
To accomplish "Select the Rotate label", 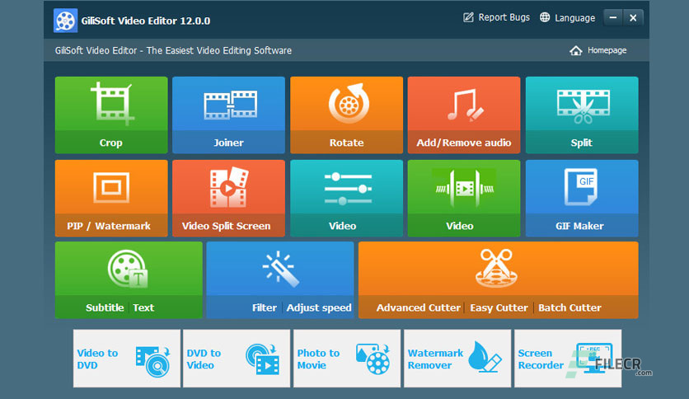I will 347,143.
